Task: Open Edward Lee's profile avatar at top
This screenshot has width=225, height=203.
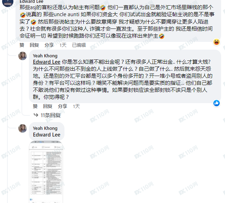Action: tap(8, 2)
